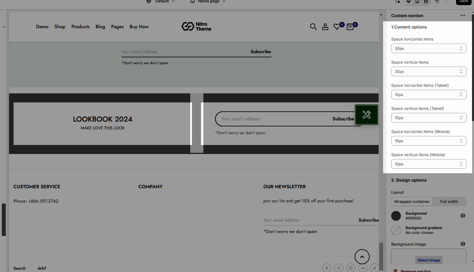The width and height of the screenshot is (474, 272).
Task: Select Full width layout
Action: click(x=449, y=201)
